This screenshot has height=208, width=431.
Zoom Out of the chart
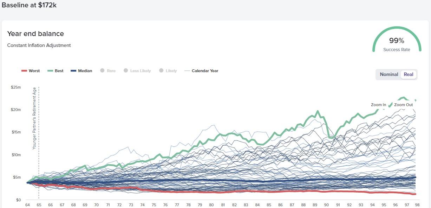click(403, 105)
